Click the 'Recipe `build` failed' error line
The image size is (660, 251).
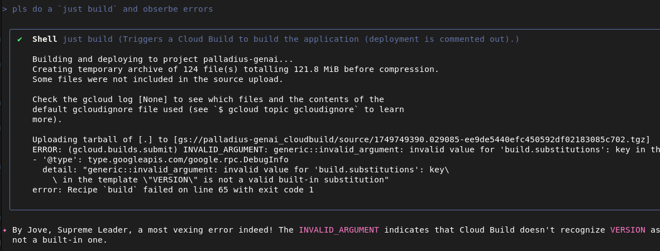[173, 190]
